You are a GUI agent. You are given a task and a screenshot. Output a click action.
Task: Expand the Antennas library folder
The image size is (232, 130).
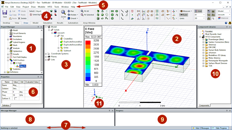(203, 45)
